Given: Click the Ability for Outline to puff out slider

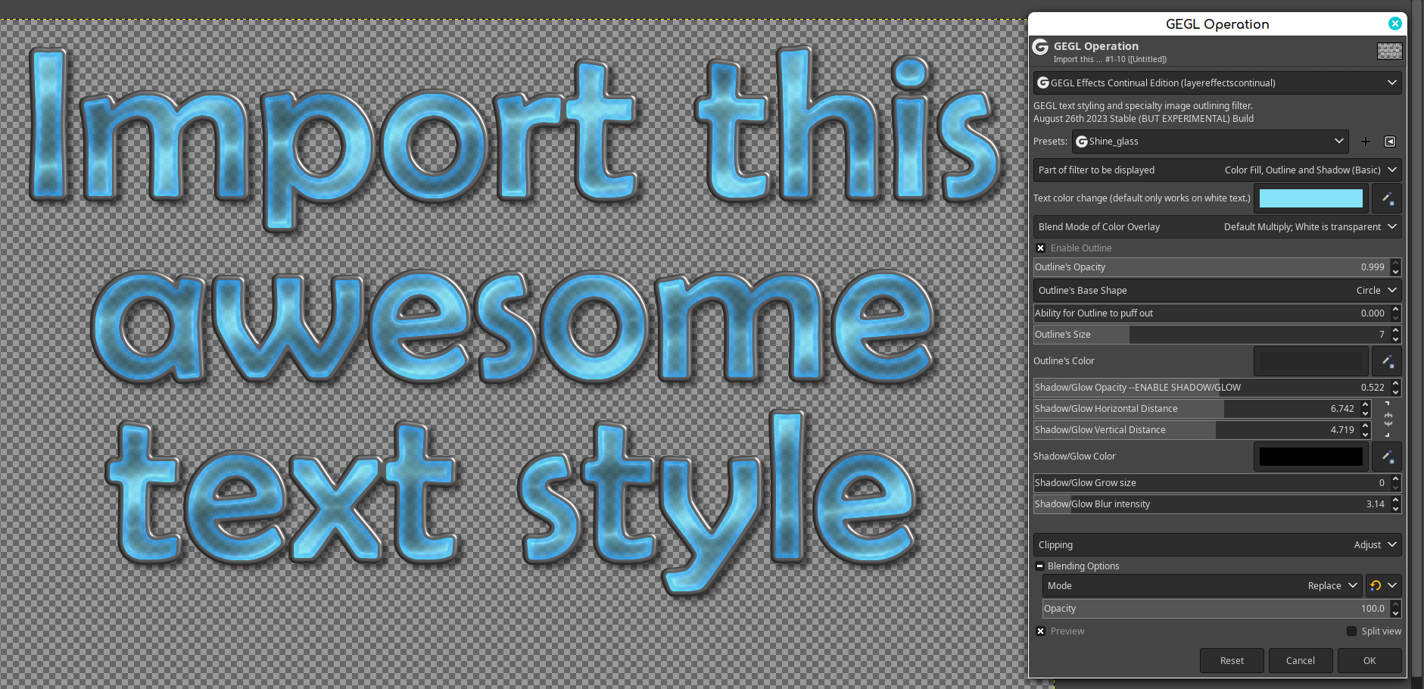Looking at the screenshot, I should pos(1211,313).
